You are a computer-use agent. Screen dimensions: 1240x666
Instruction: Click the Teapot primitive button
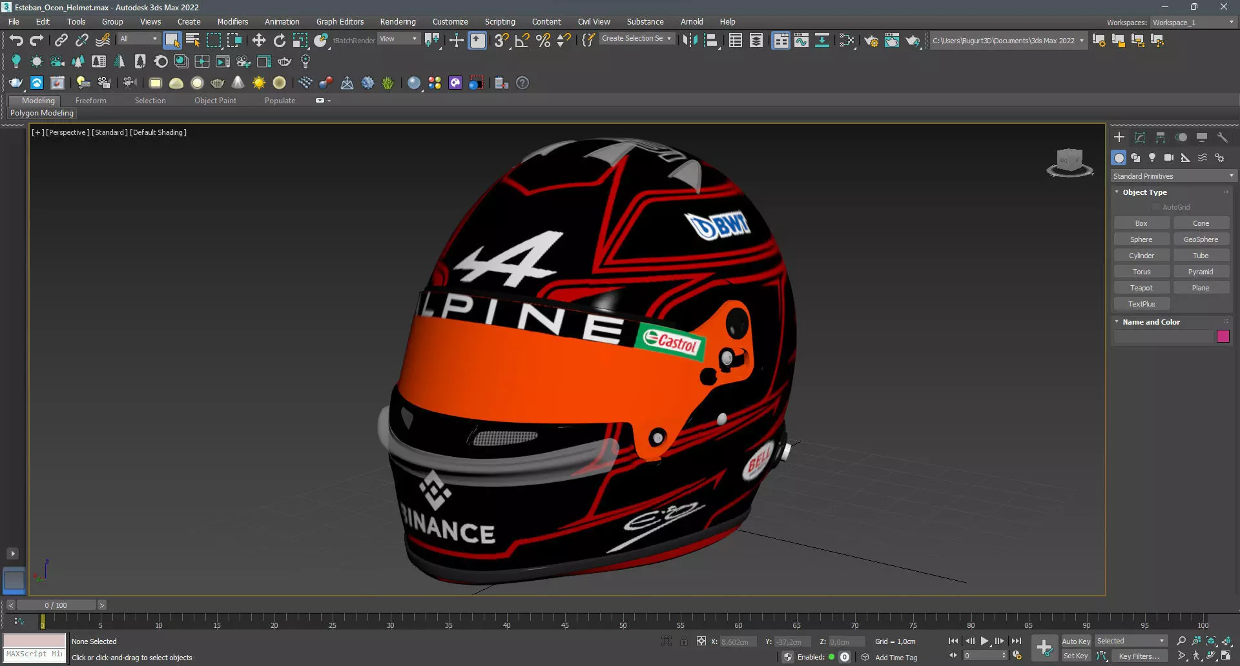pos(1141,288)
